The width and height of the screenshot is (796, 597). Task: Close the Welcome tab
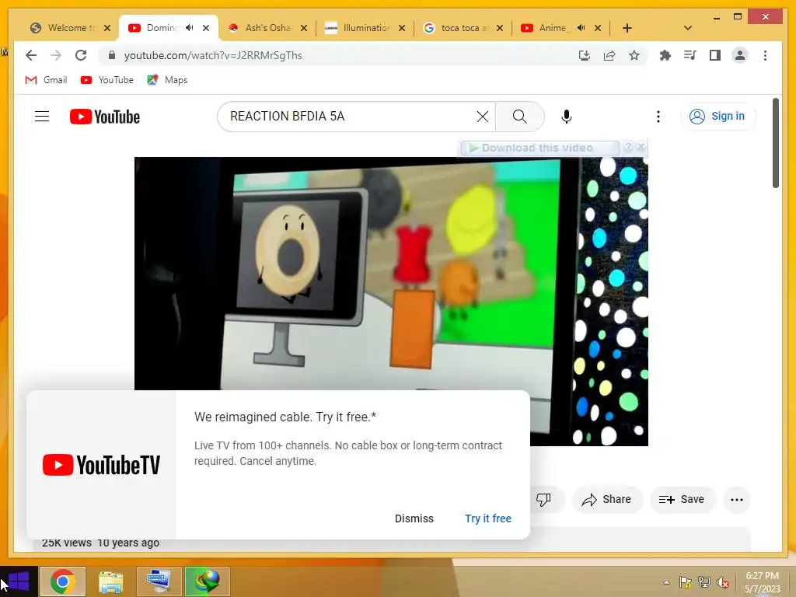click(x=107, y=28)
